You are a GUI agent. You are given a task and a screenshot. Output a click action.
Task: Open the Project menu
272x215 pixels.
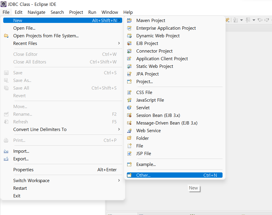pyautogui.click(x=76, y=12)
